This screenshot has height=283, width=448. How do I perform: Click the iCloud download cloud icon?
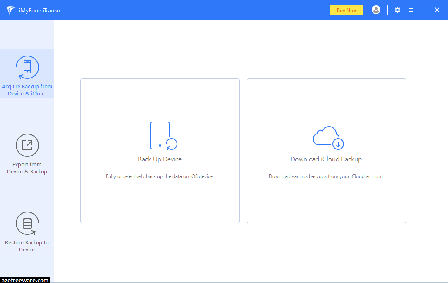coord(328,138)
